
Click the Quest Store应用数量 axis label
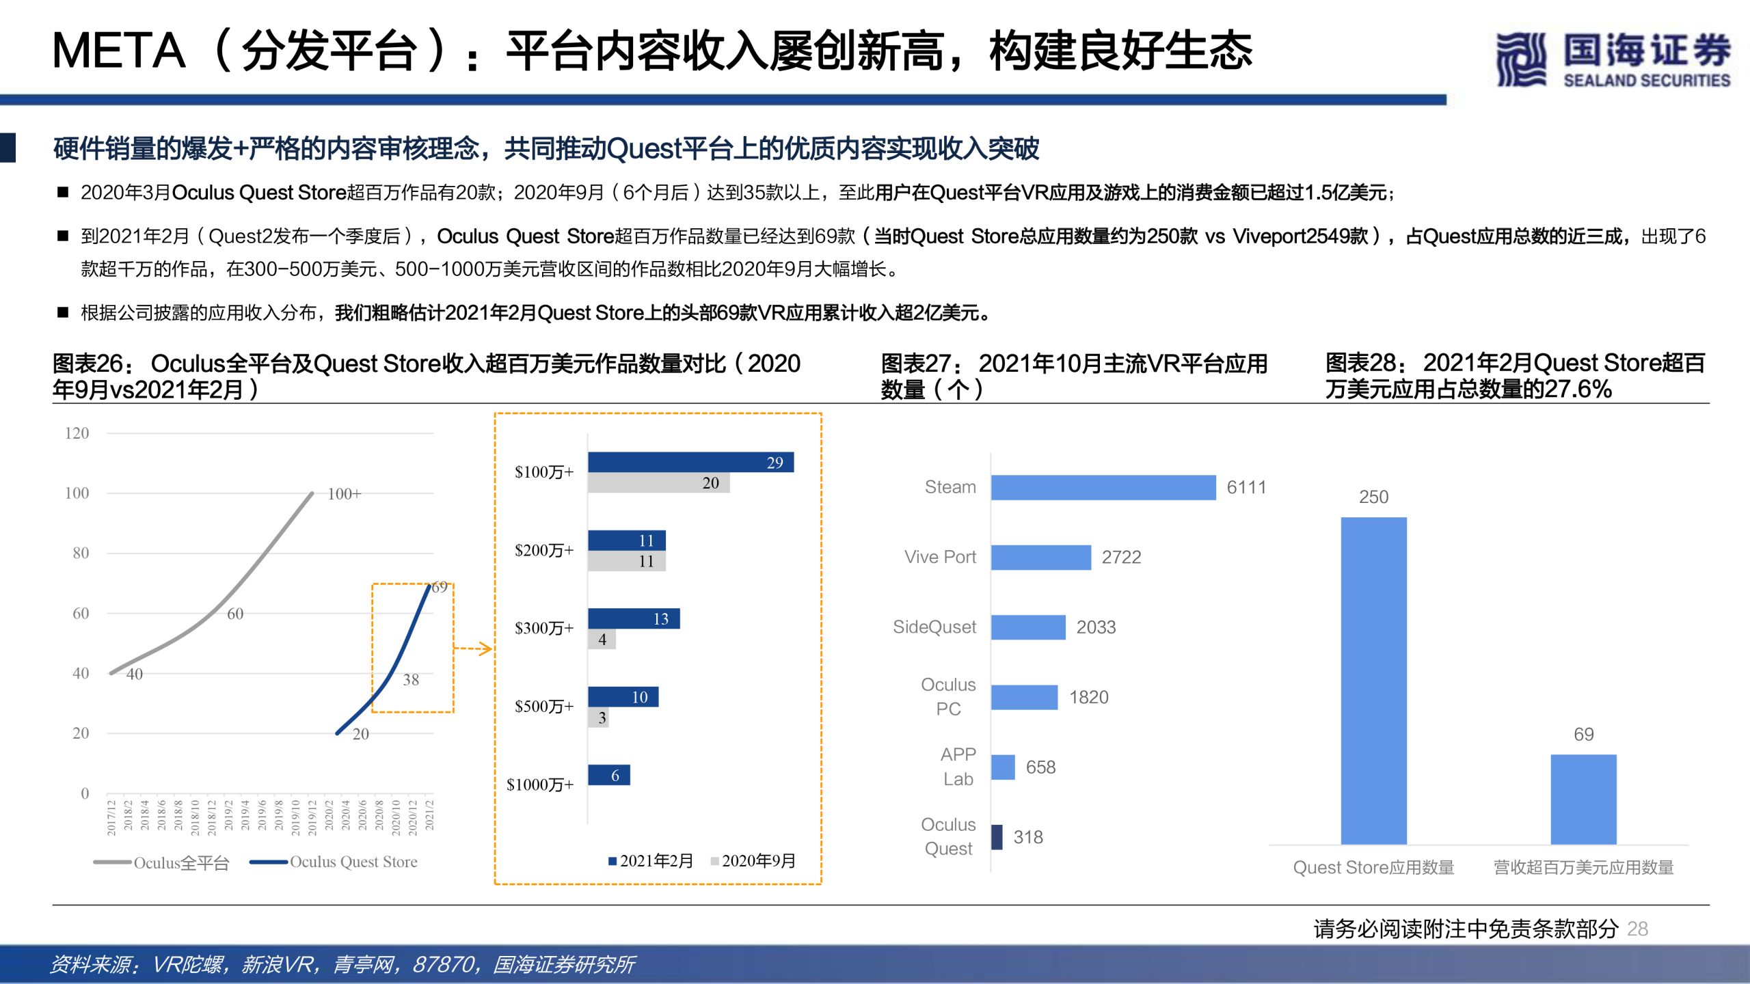pos(1373,867)
